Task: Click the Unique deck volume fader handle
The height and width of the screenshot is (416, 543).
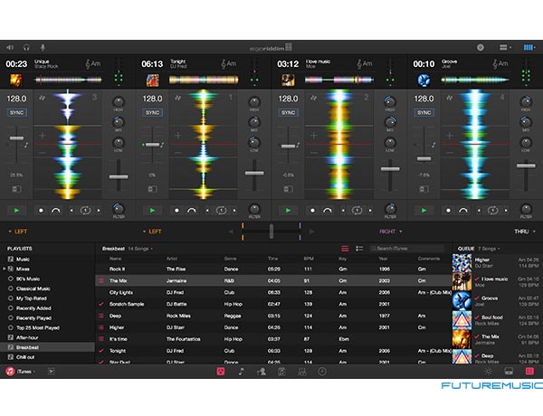Action: [x=119, y=177]
